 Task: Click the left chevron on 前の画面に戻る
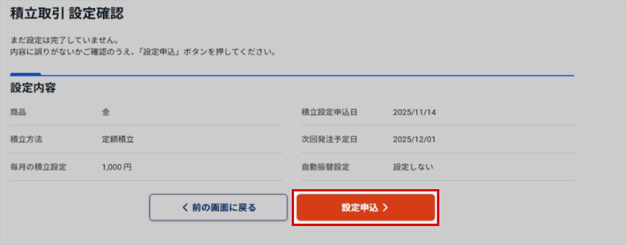click(186, 208)
